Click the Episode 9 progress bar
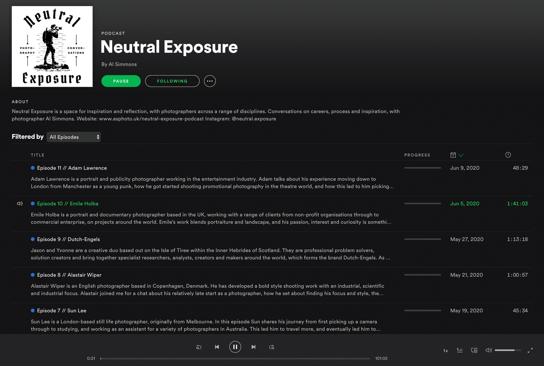Image resolution: width=544 pixels, height=366 pixels. tap(423, 239)
